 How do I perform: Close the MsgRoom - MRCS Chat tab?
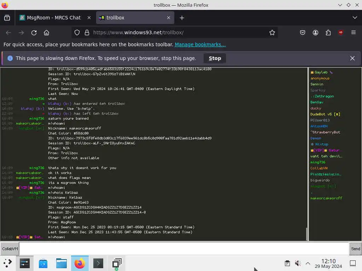(x=89, y=18)
